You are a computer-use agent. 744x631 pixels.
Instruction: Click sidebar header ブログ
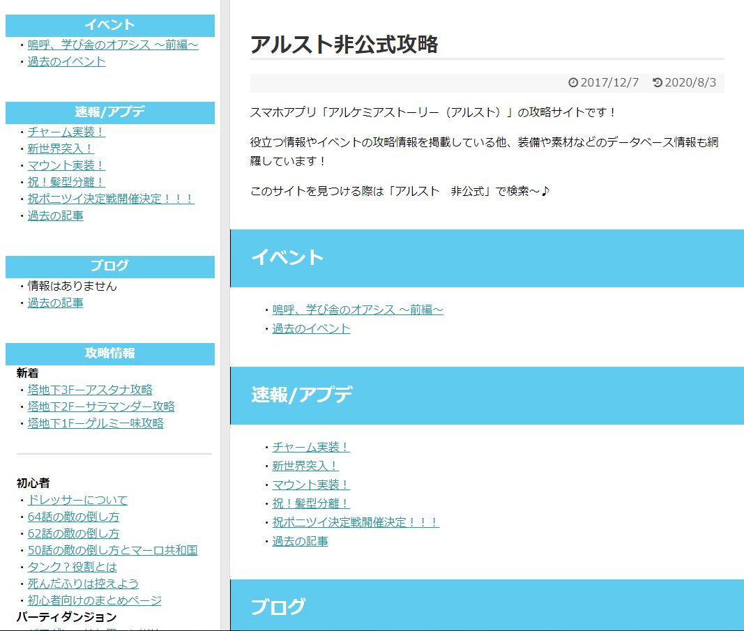click(110, 266)
